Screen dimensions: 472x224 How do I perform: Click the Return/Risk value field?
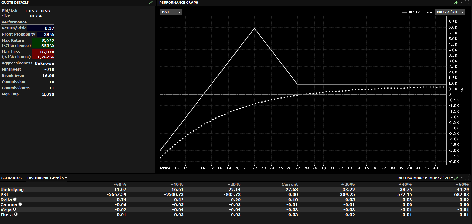pos(41,28)
